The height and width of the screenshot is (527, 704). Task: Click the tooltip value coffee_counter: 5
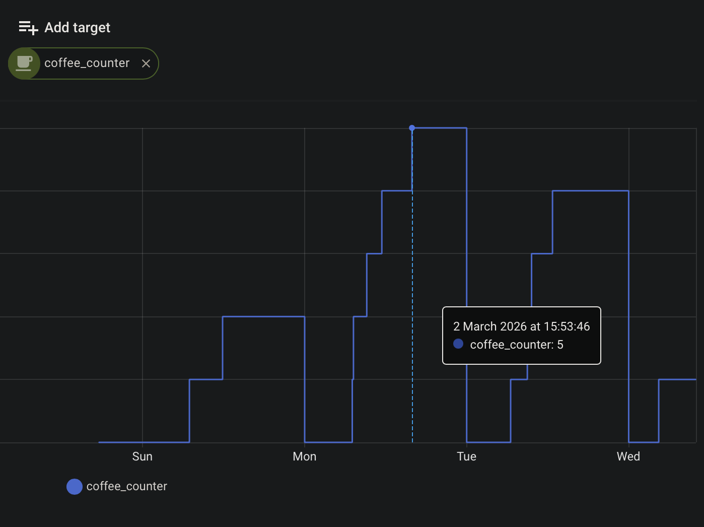(517, 345)
